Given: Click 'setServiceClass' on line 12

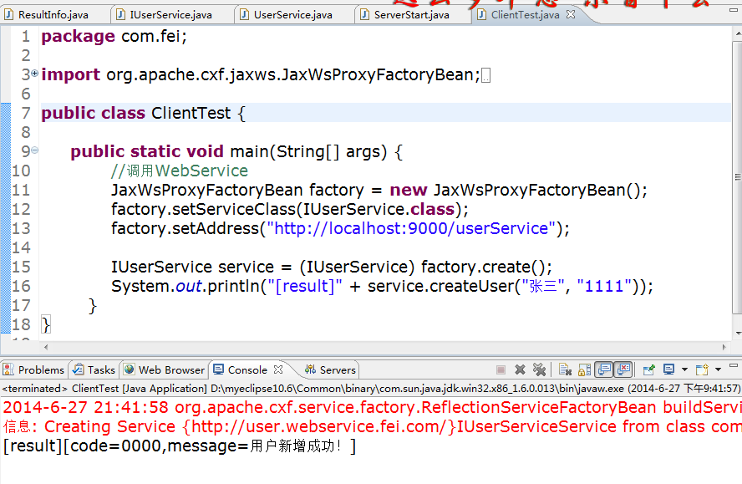Looking at the screenshot, I should point(234,209).
